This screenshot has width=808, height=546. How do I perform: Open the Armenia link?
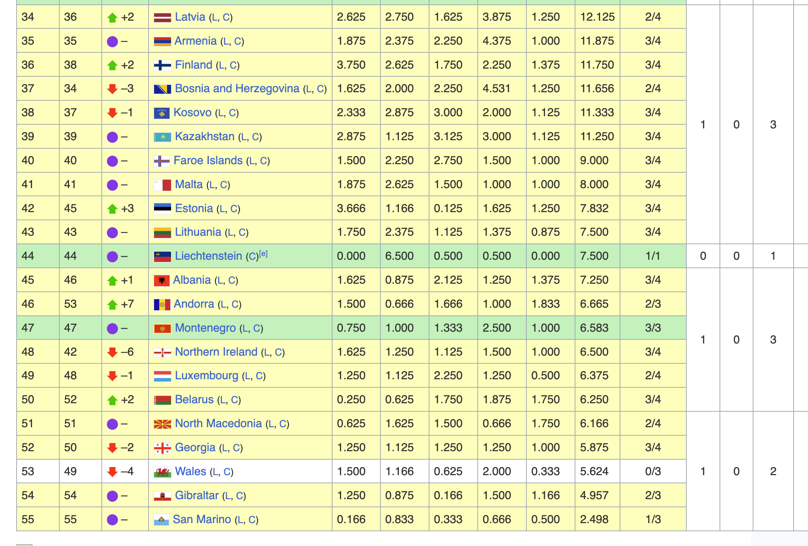pos(195,41)
